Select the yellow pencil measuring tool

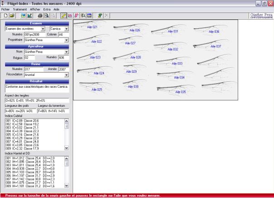pyautogui.click(x=64, y=15)
